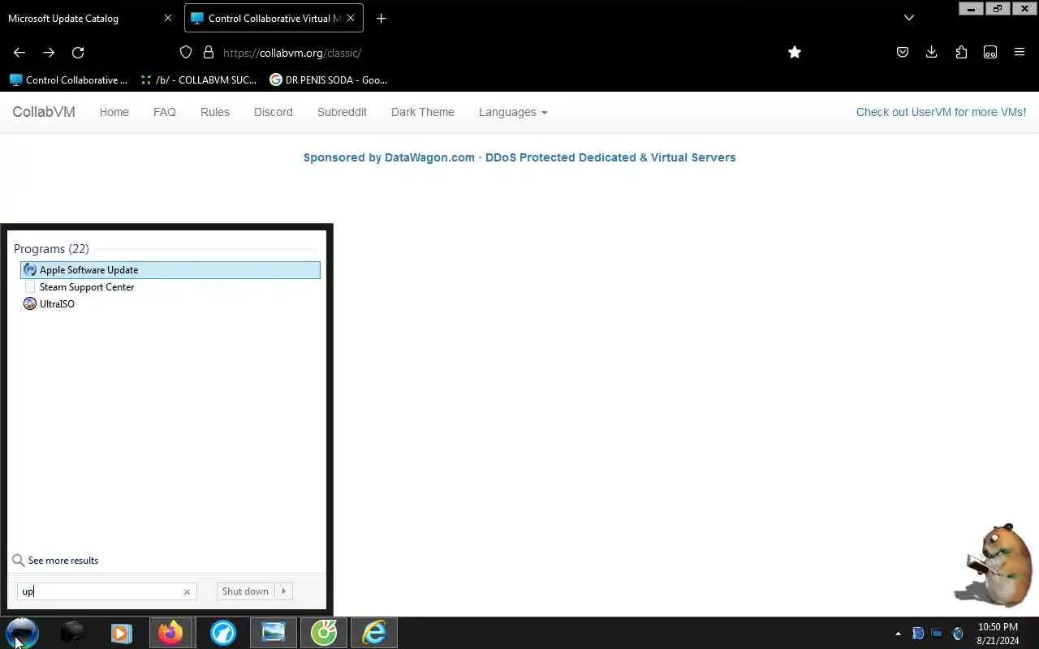Launch Steam Support Center from results
Viewport: 1039px width, 649px height.
coord(170,287)
